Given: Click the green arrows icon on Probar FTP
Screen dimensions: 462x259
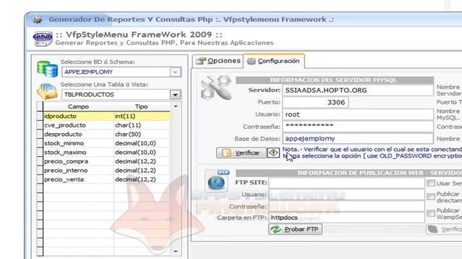Looking at the screenshot, I should click(276, 230).
